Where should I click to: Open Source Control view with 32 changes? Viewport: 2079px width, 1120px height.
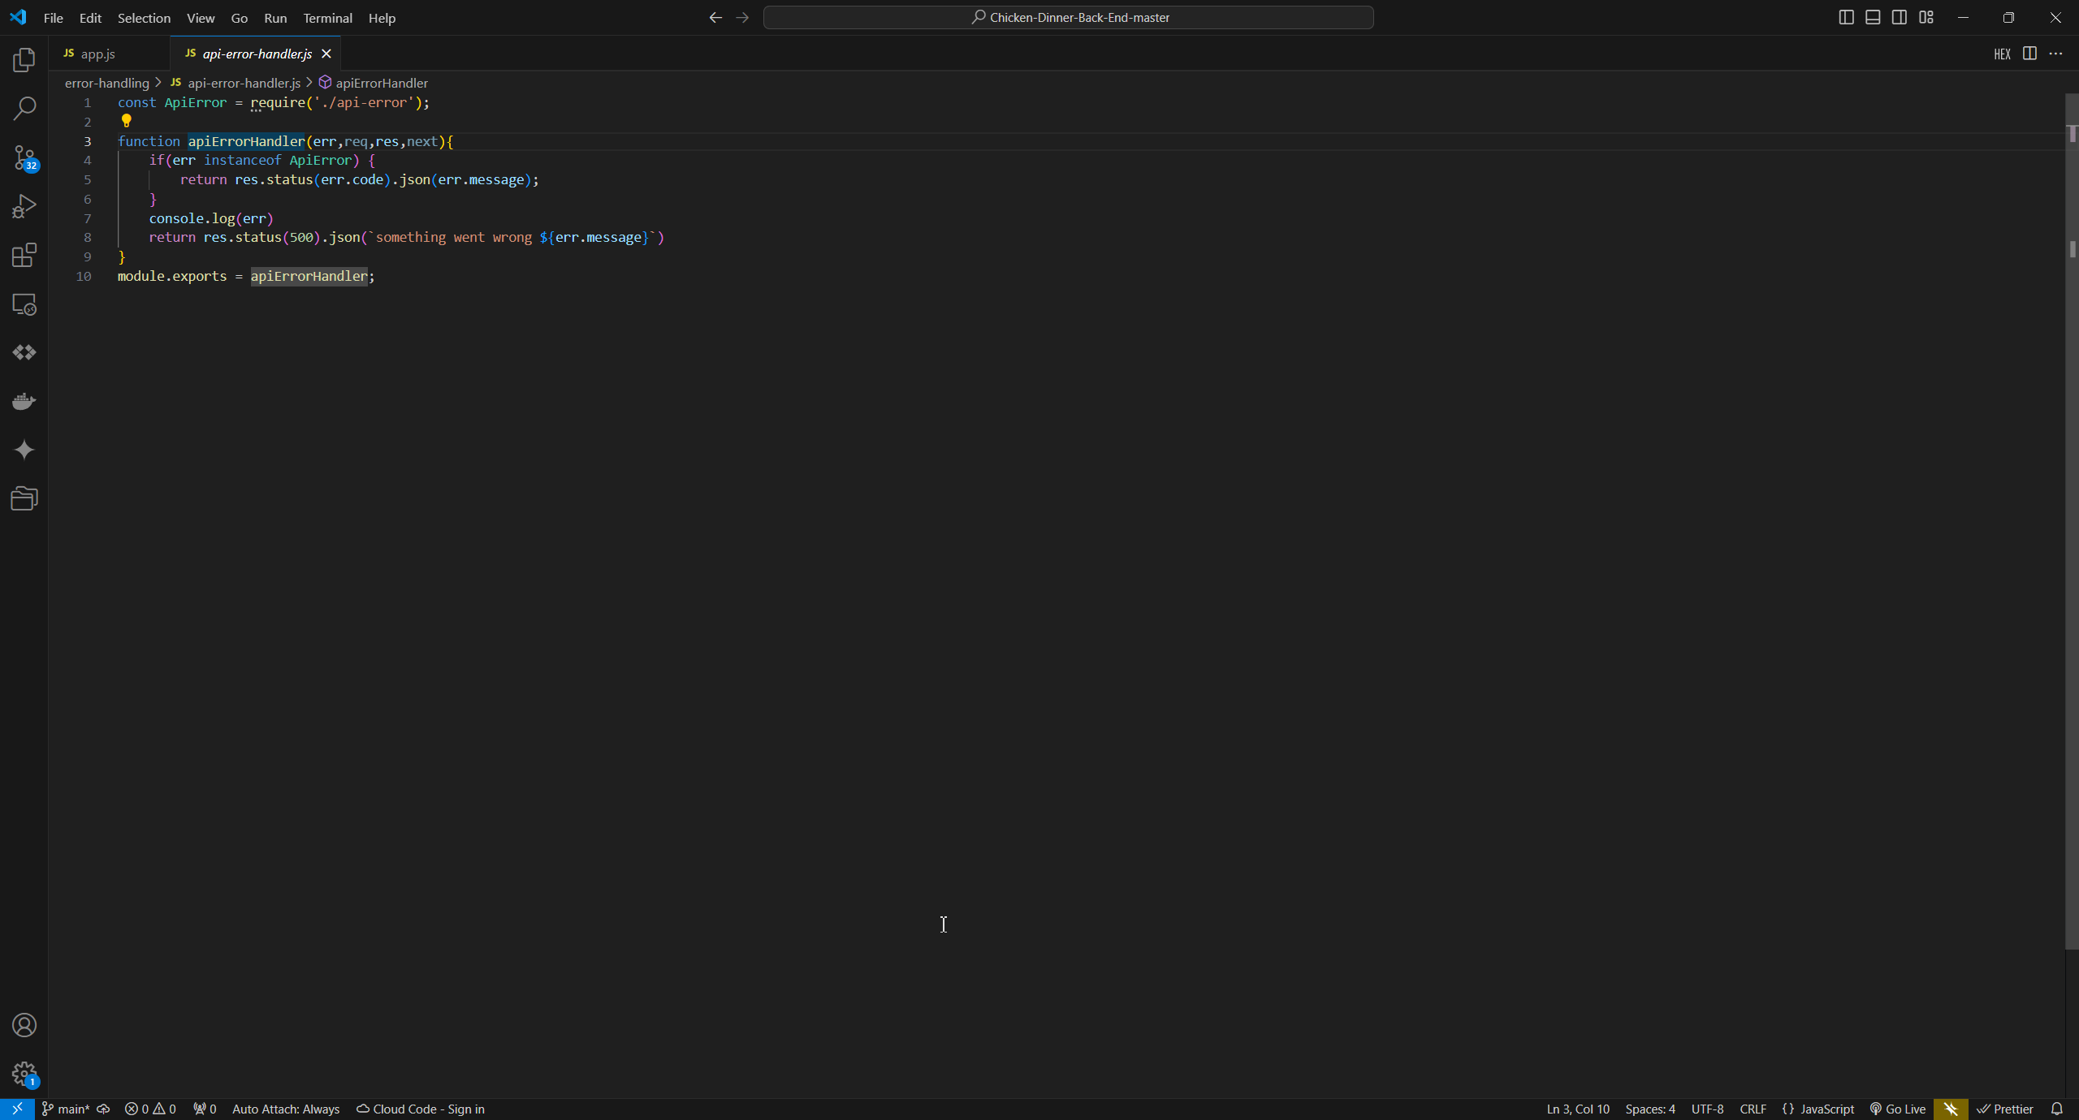24,157
